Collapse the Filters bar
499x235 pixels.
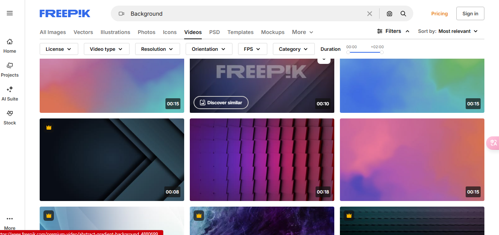tap(393, 31)
